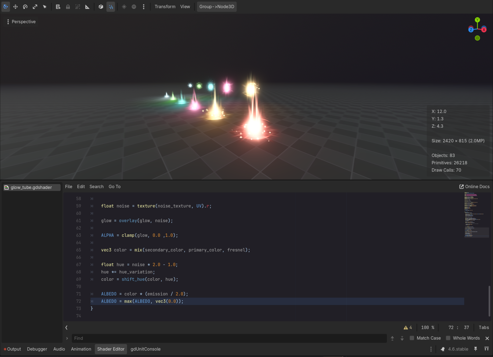Open bottom panel options dots menu
Screen dimensions: 493x357
point(431,349)
